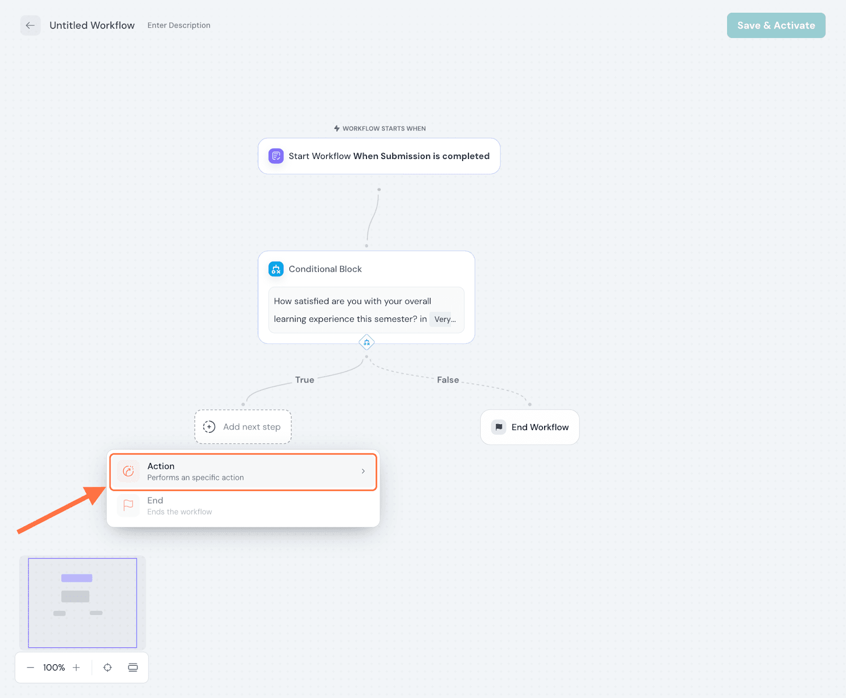Click the zoom out minus icon

pos(31,667)
